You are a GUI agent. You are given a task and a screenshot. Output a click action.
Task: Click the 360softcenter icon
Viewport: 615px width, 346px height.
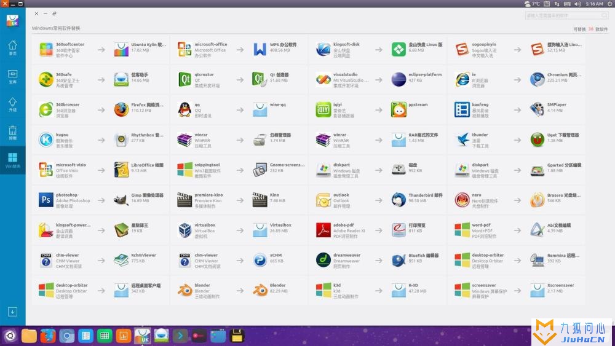46,50
